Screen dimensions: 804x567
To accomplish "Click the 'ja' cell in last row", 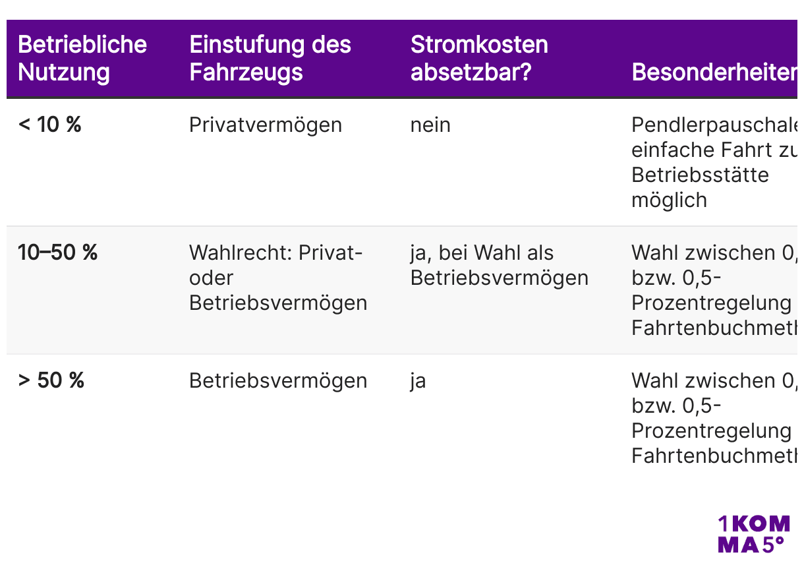I will pyautogui.click(x=418, y=382).
